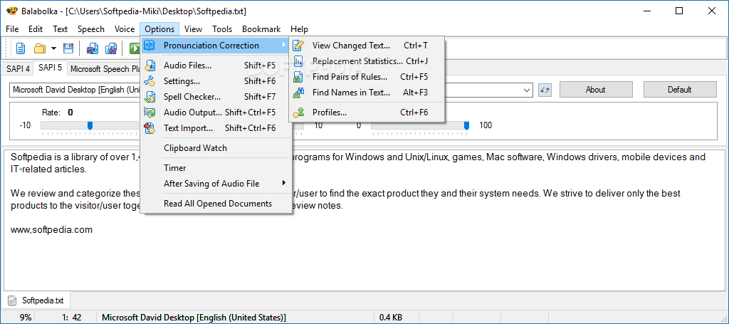
Task: Click the Find Pairs of Rules icon
Action: tap(298, 77)
